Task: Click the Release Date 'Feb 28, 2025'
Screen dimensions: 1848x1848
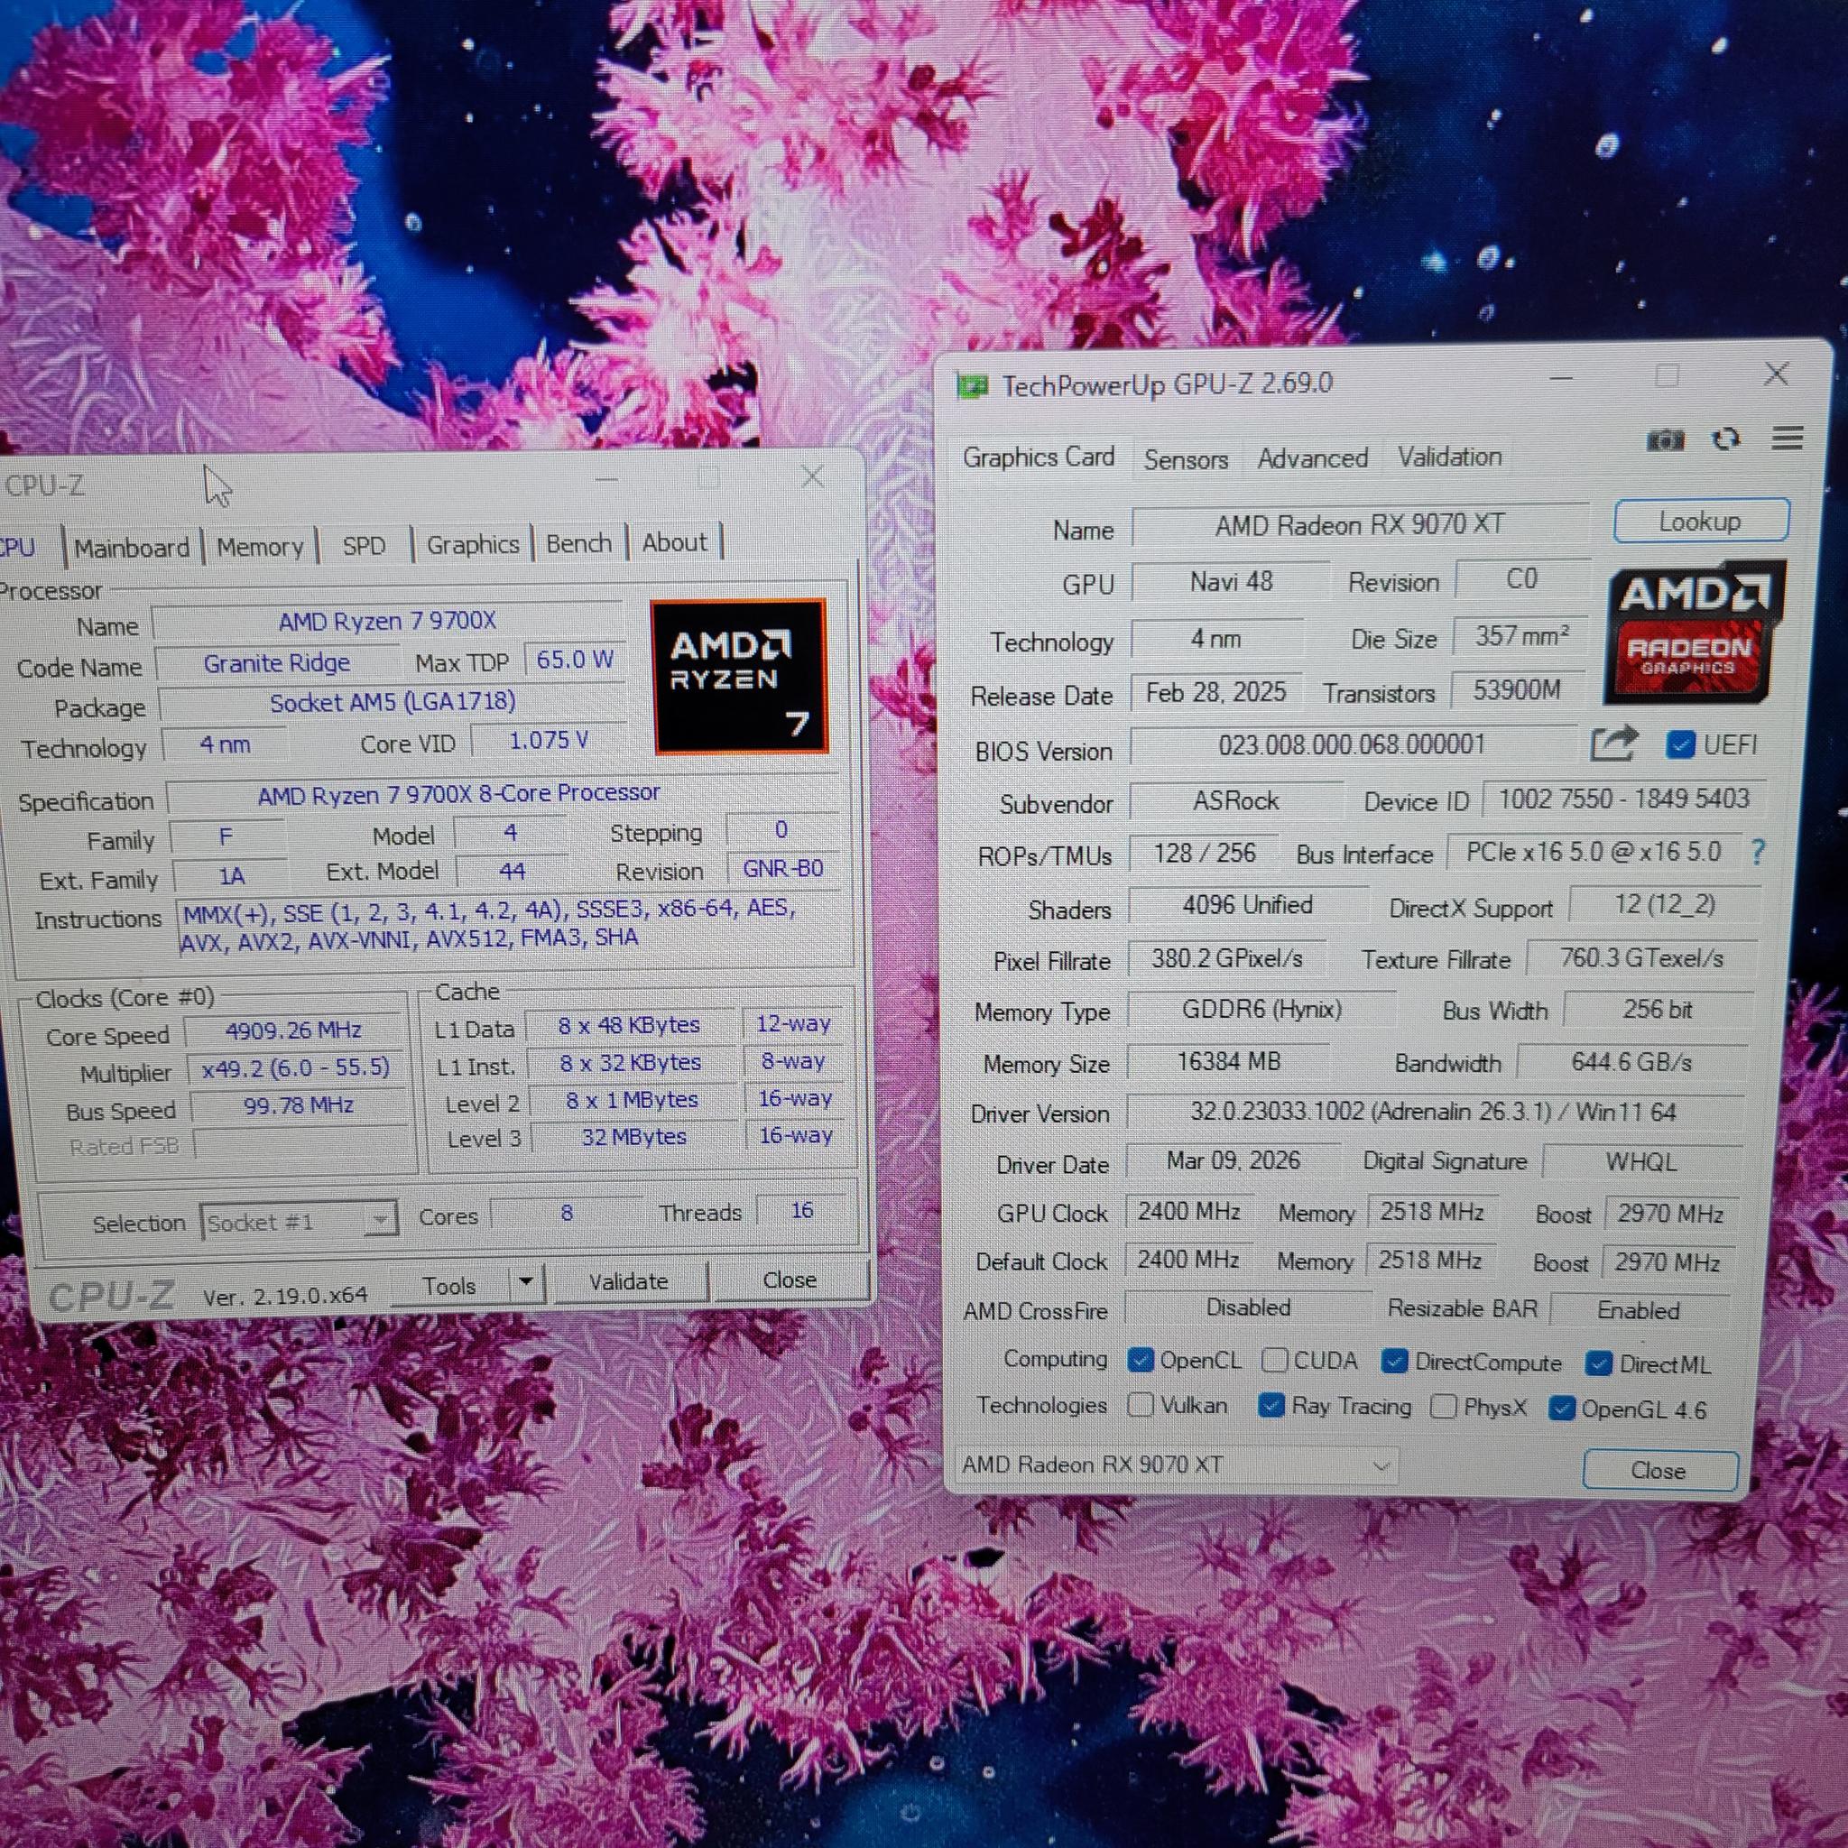Action: (1215, 691)
